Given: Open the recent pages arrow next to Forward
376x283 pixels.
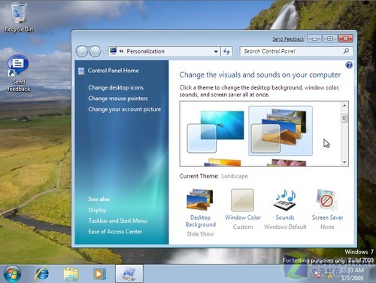Looking at the screenshot, I should point(104,52).
